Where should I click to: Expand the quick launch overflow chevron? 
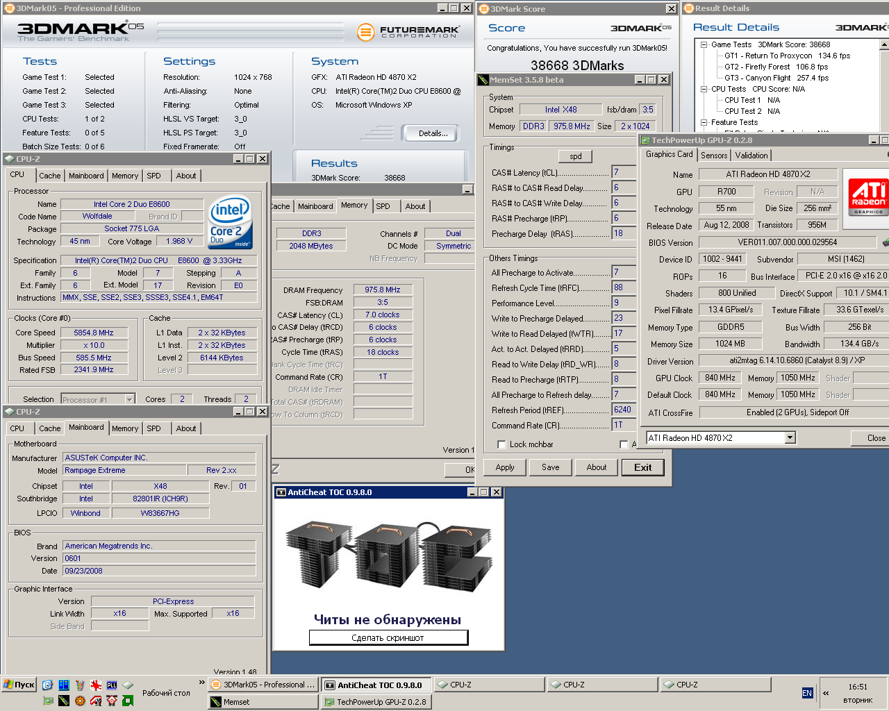tap(201, 683)
